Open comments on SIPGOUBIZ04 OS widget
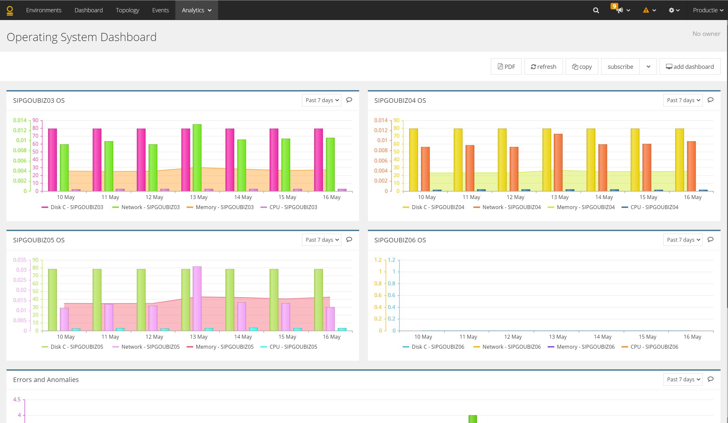728x423 pixels. coord(710,100)
